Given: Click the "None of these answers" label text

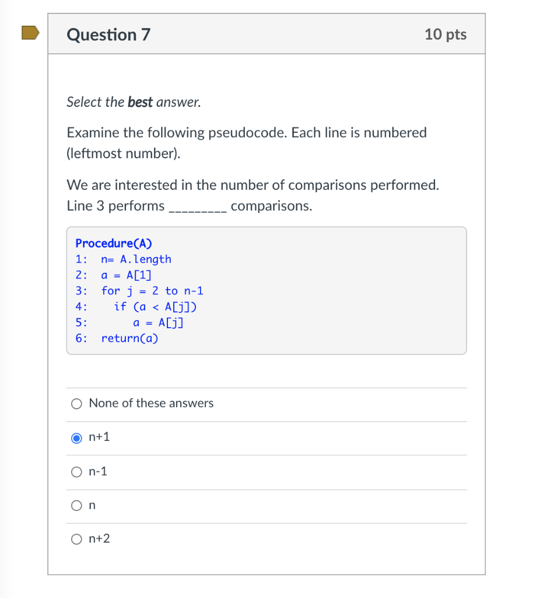Looking at the screenshot, I should 150,403.
